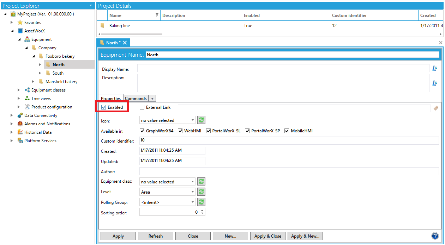Open the help question mark icon
Screen dimensions: 445x245
click(435, 236)
